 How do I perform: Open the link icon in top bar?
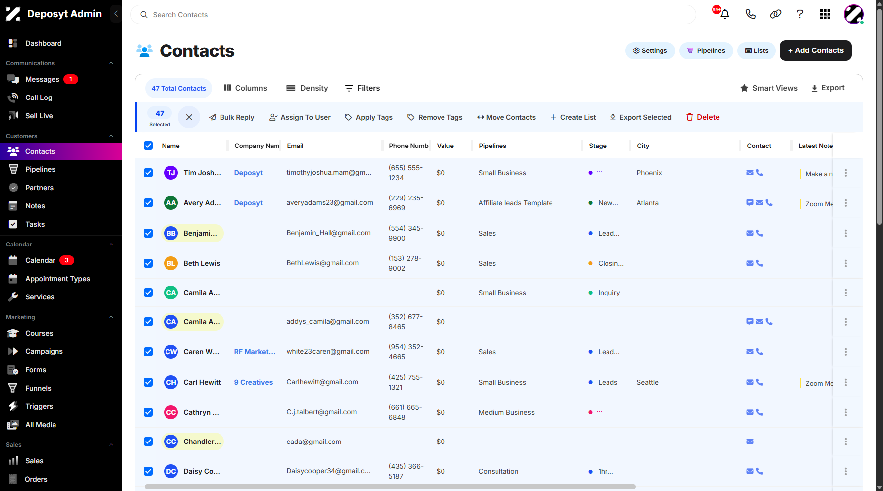(775, 14)
